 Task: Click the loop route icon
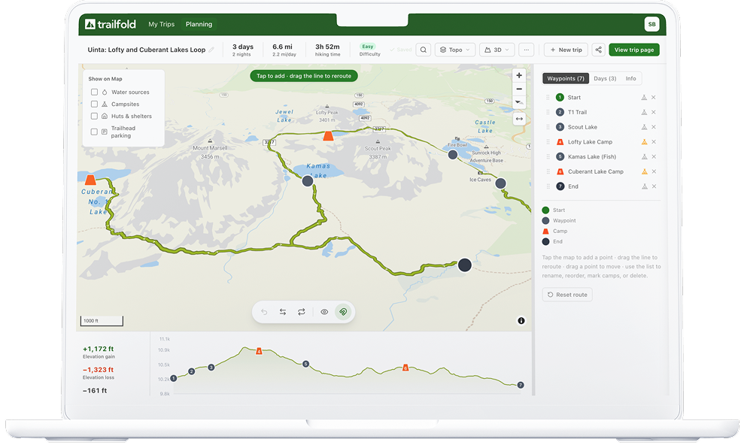(301, 312)
